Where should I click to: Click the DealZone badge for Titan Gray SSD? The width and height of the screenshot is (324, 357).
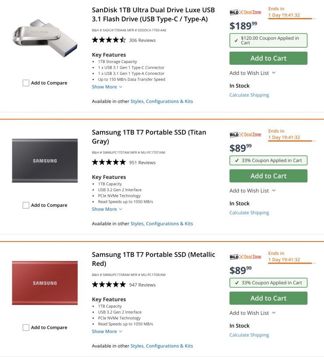coord(245,135)
